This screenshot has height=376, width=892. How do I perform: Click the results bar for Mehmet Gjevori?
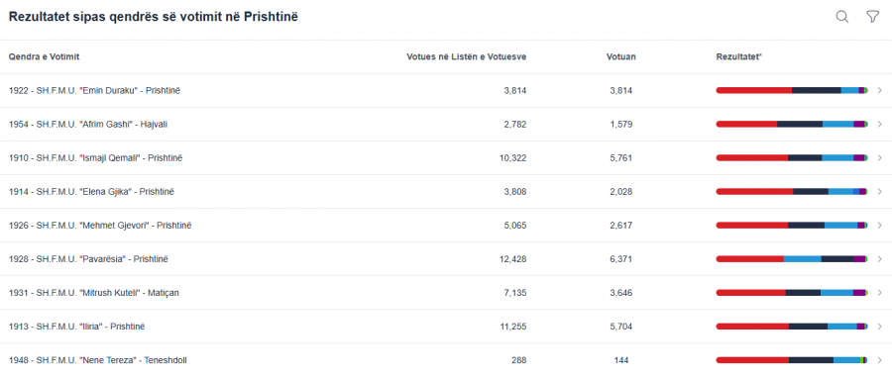pos(792,225)
